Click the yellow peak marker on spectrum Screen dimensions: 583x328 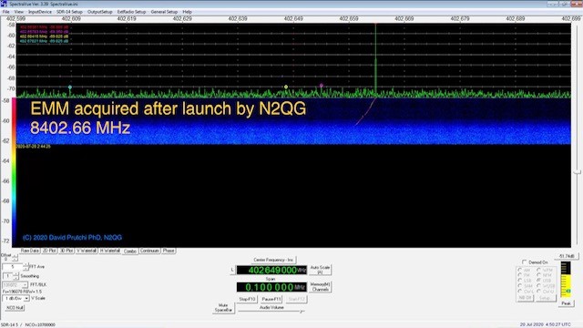(286, 87)
